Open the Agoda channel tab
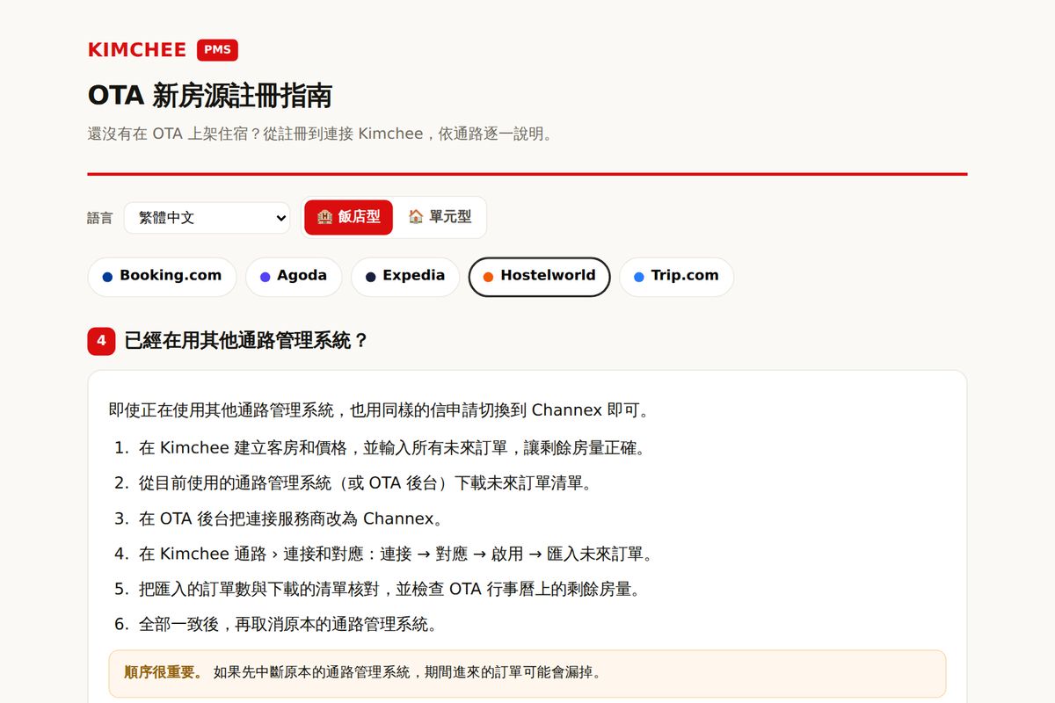The width and height of the screenshot is (1055, 703). 294,277
